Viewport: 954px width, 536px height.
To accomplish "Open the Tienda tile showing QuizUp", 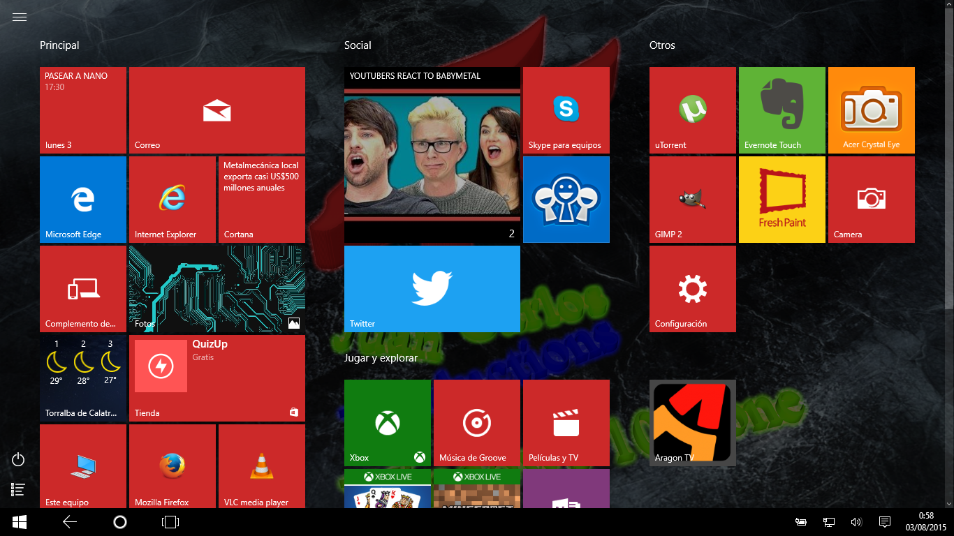I will pos(217,378).
